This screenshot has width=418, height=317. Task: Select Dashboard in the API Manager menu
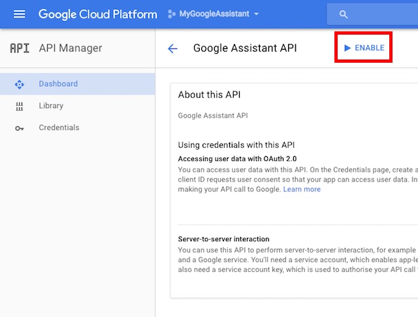coord(58,84)
